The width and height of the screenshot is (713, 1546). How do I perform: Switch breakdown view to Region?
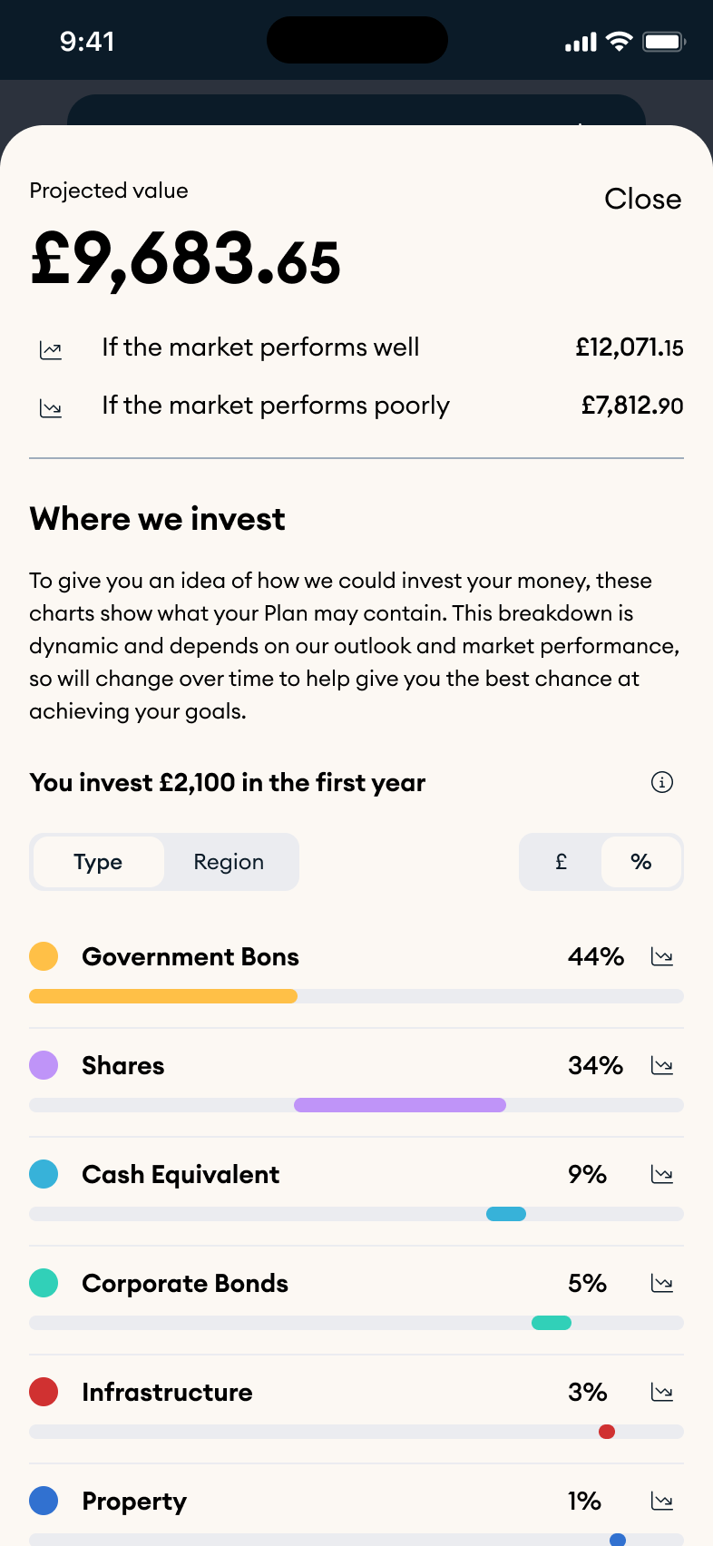pos(229,862)
